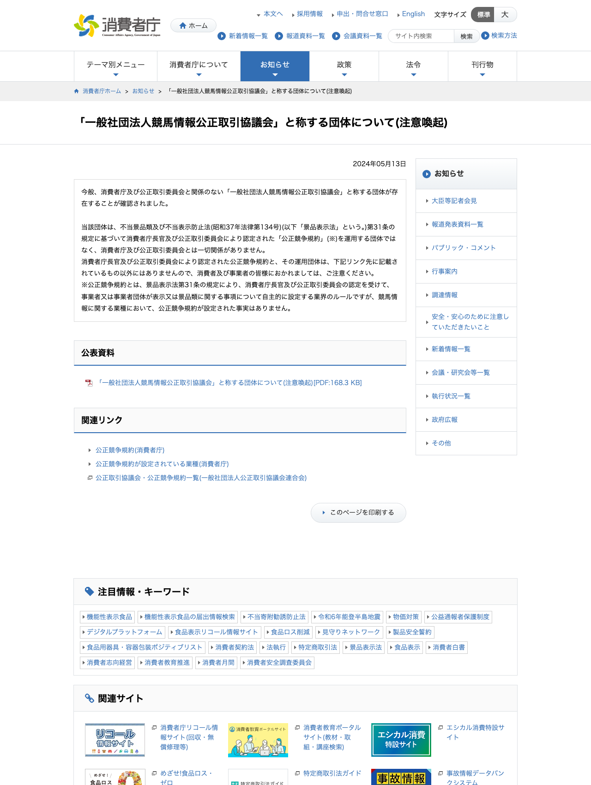The width and height of the screenshot is (591, 785).
Task: Open 執行状況一覧 in sidebar
Action: pyautogui.click(x=451, y=396)
